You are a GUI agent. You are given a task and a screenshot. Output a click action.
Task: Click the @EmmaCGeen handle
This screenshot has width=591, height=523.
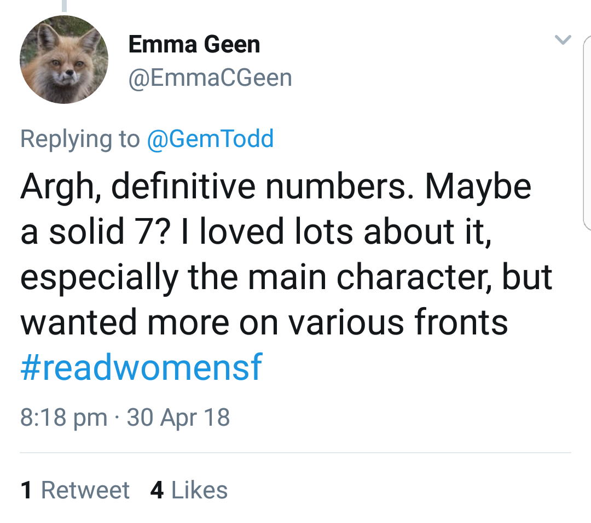point(210,78)
